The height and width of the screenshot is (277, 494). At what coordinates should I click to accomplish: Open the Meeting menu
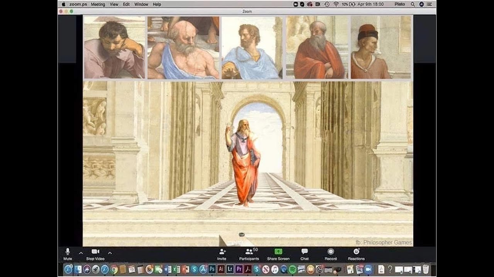pyautogui.click(x=98, y=4)
